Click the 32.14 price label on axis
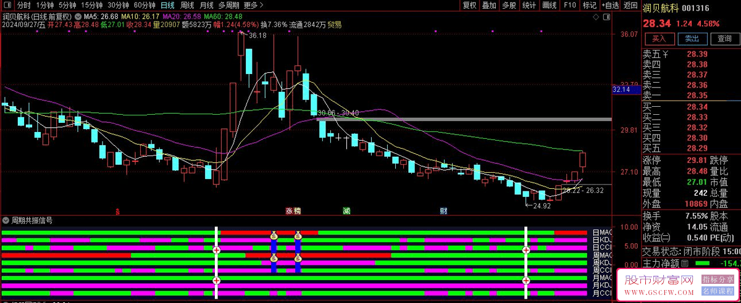The image size is (741, 303). [621, 90]
